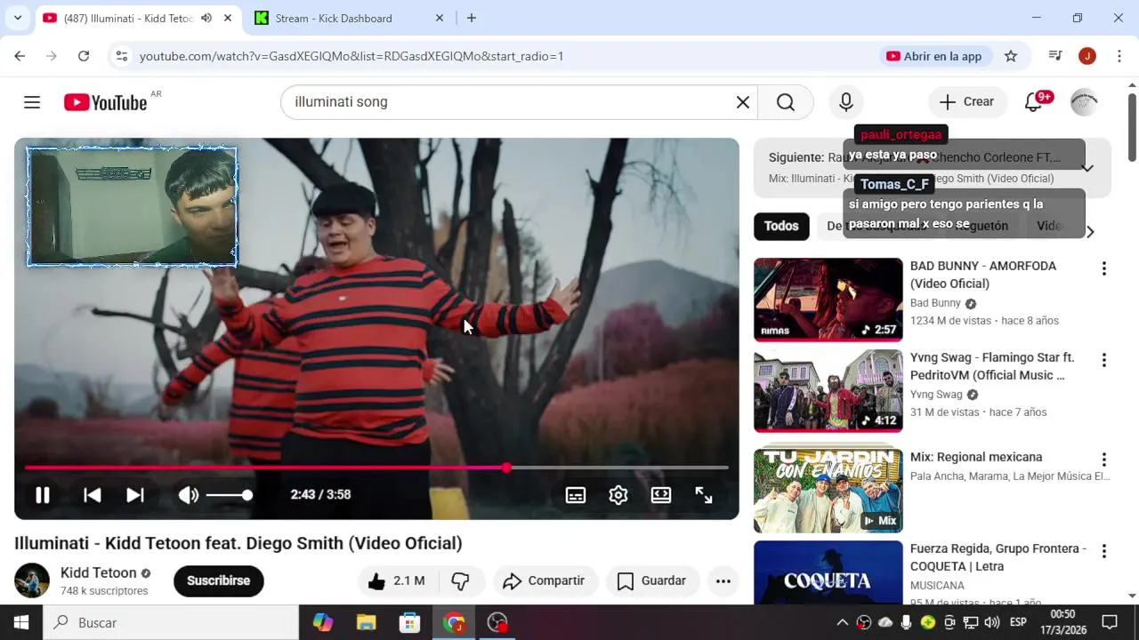Open BAD BUNNY - AMORFODA thumbnail

pyautogui.click(x=828, y=300)
